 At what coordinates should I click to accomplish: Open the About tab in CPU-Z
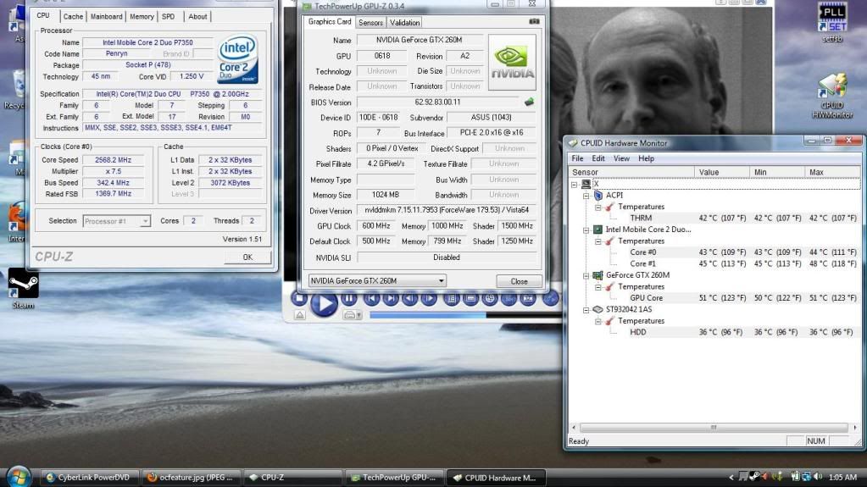pos(197,17)
